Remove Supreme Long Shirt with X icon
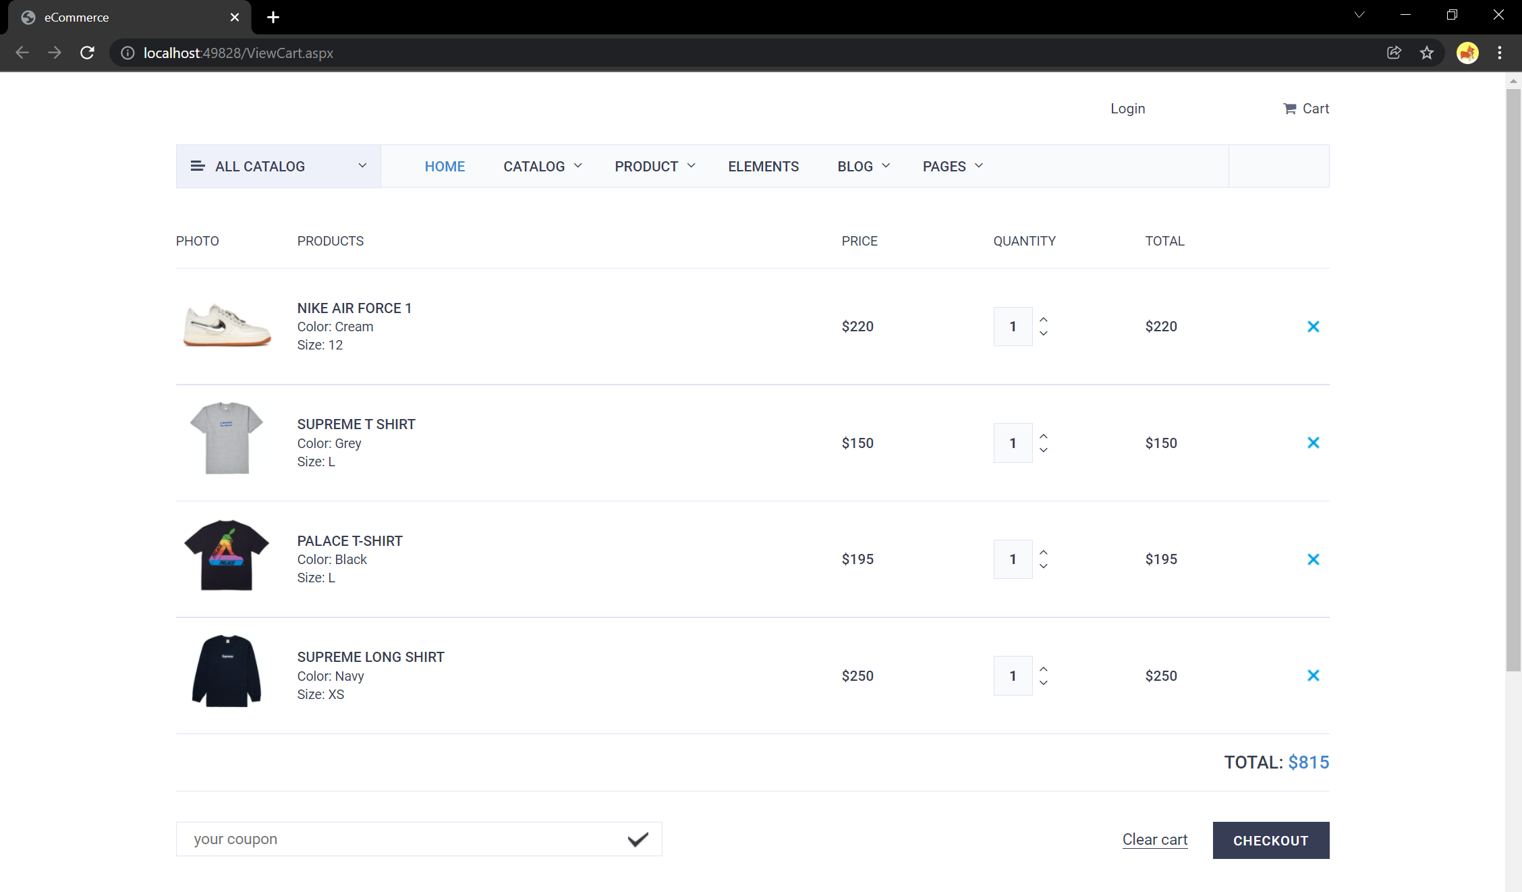This screenshot has height=892, width=1522. (x=1313, y=675)
